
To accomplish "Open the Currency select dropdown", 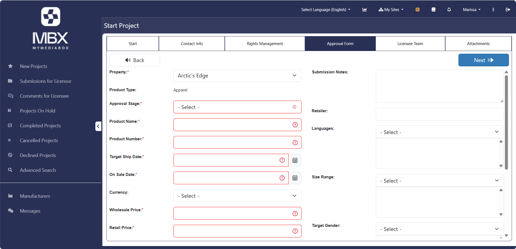I will point(237,196).
